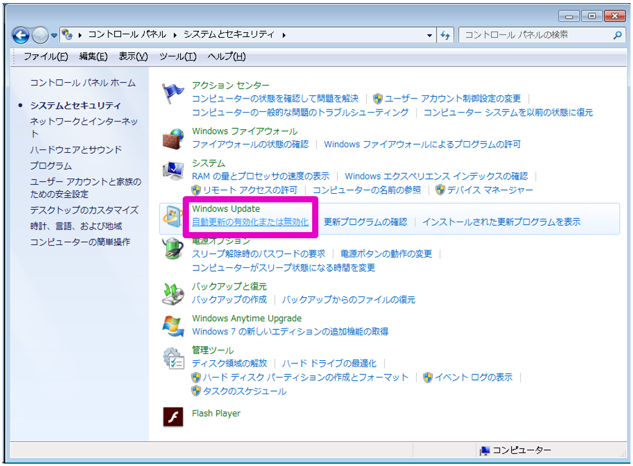This screenshot has height=466, width=633.
Task: Click ファイアウォールの状態の確認
Action: pyautogui.click(x=250, y=144)
